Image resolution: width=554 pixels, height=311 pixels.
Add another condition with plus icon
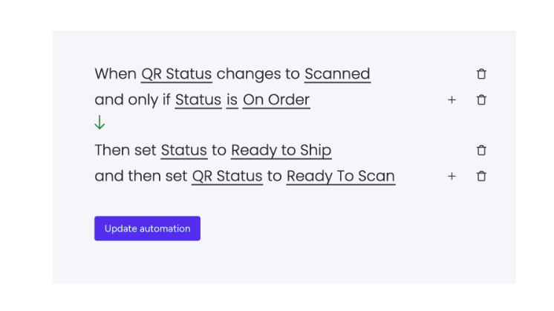452,100
